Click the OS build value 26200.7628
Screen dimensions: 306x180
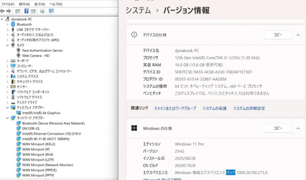coord(185,165)
